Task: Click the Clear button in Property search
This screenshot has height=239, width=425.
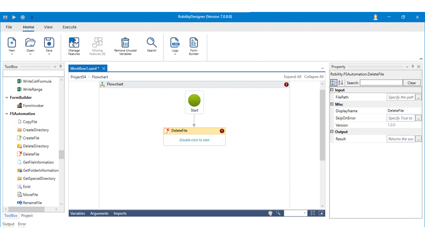Action: 412,83
